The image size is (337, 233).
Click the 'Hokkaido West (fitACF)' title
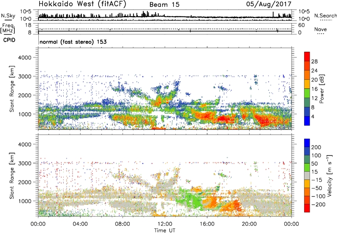[x=82, y=4]
